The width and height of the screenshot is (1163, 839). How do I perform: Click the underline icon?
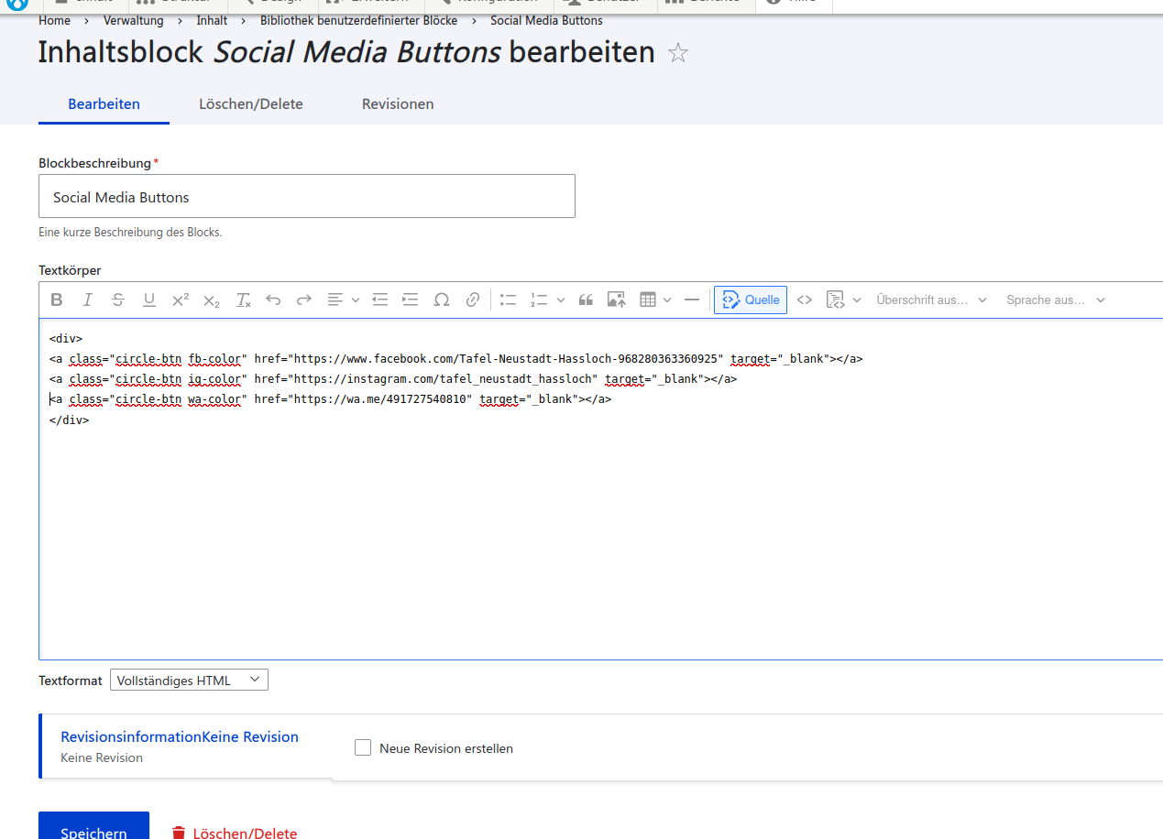(149, 300)
